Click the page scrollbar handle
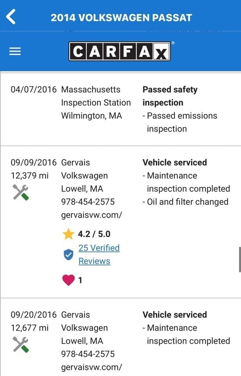Screen dimensions: 241x376 pos(239,259)
